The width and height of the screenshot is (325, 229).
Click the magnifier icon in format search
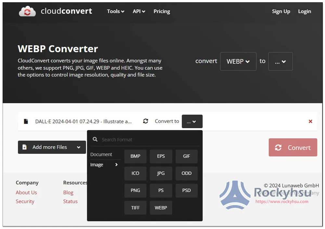(x=95, y=140)
